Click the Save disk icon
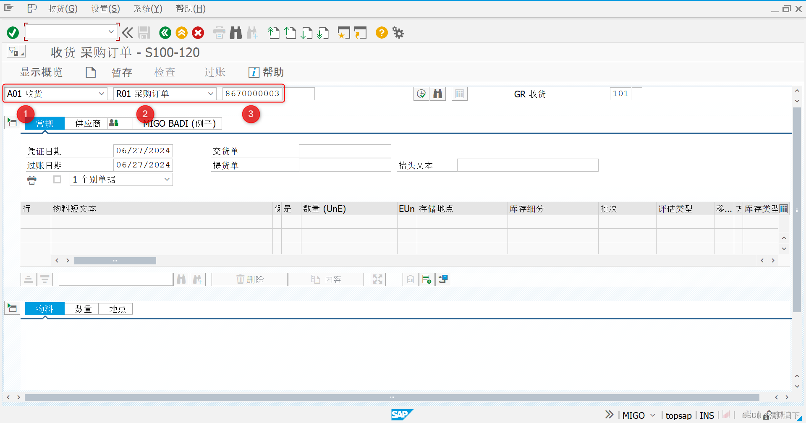The height and width of the screenshot is (423, 806). (x=144, y=33)
